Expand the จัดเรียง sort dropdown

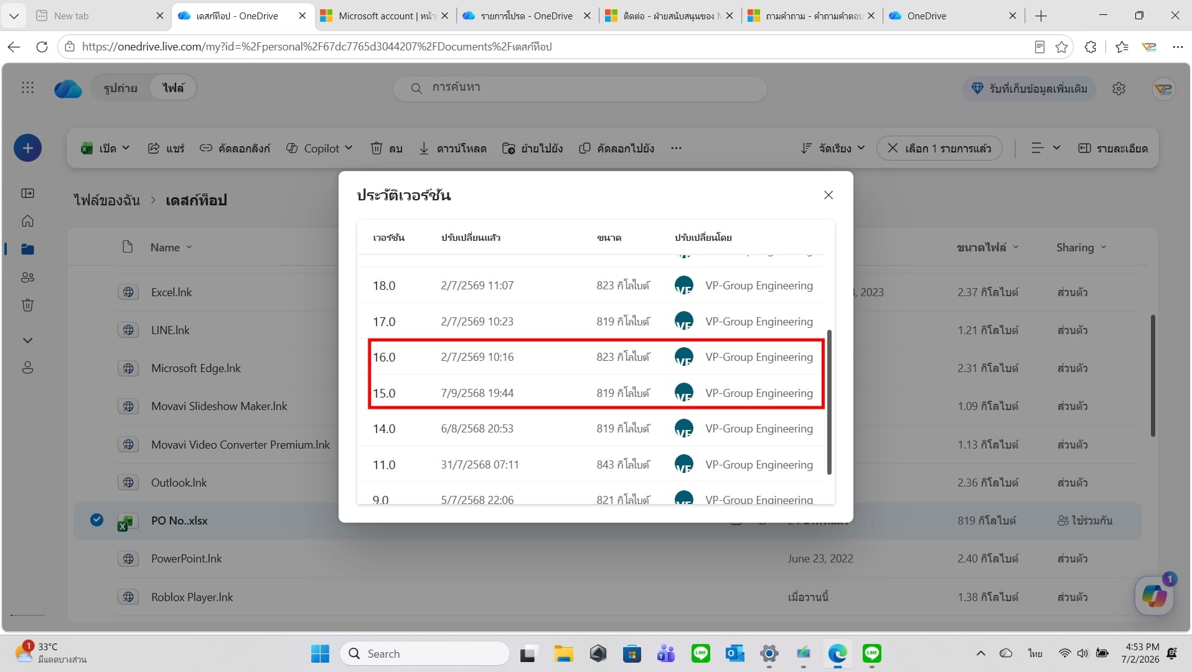[833, 148]
